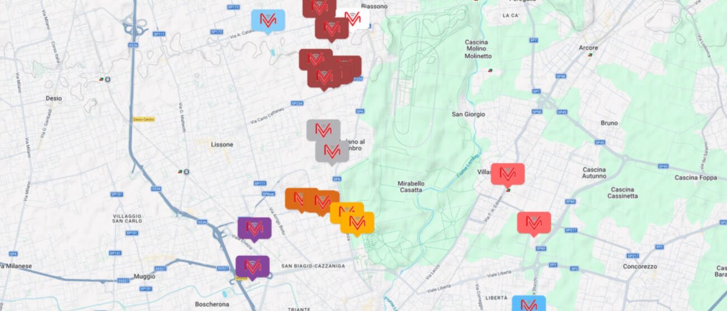Click the Lissone town label
The image size is (727, 311).
coord(222,144)
